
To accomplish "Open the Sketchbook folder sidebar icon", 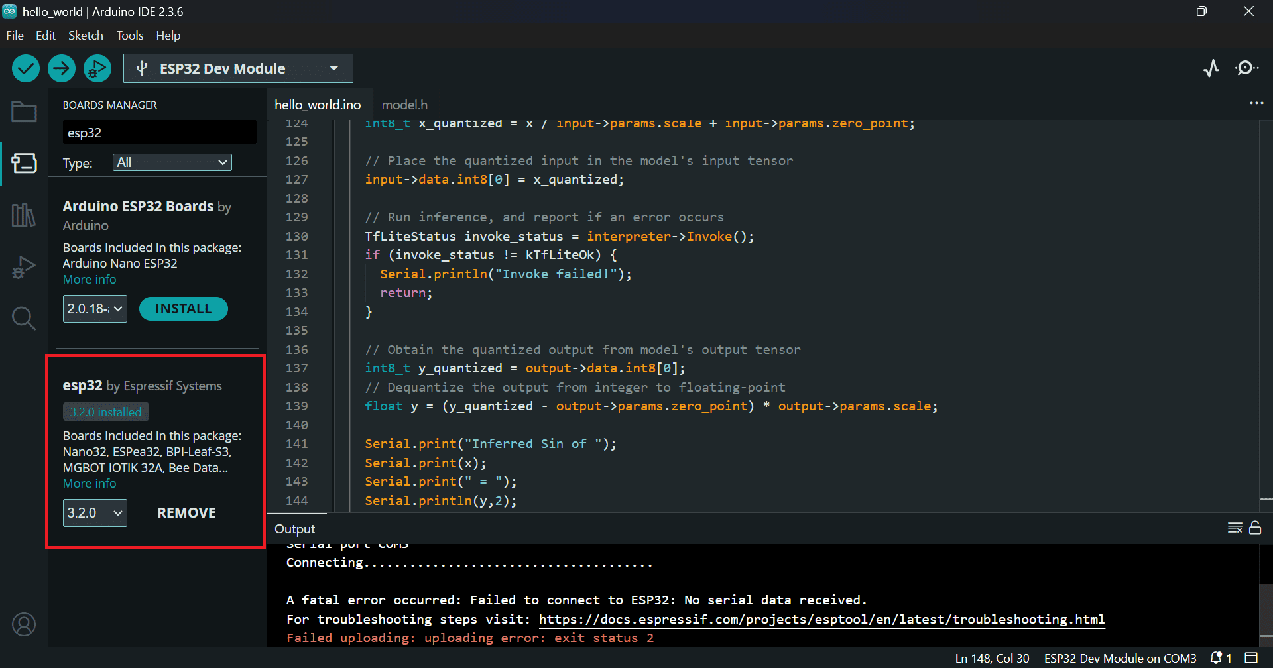I will pos(24,112).
